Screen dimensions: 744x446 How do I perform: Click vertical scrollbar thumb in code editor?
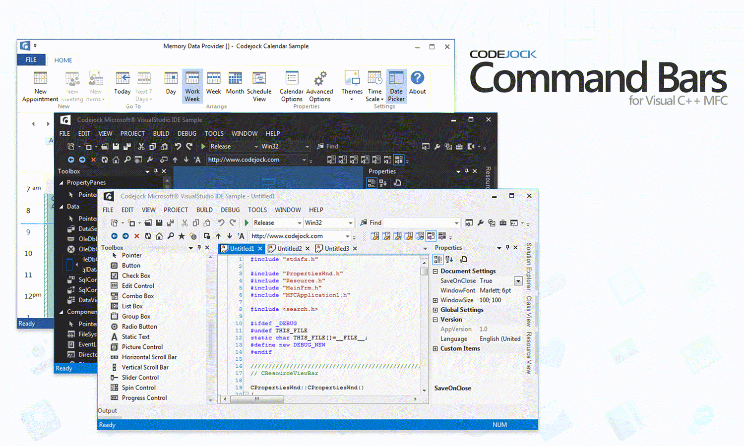(424, 271)
